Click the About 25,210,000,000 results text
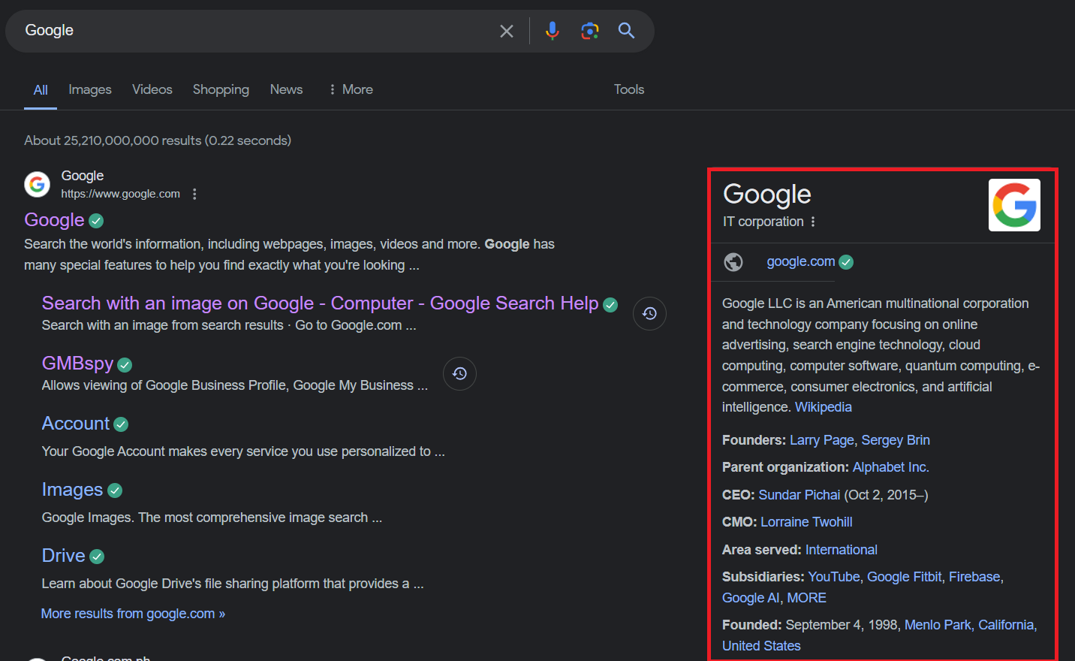1075x661 pixels. 158,140
